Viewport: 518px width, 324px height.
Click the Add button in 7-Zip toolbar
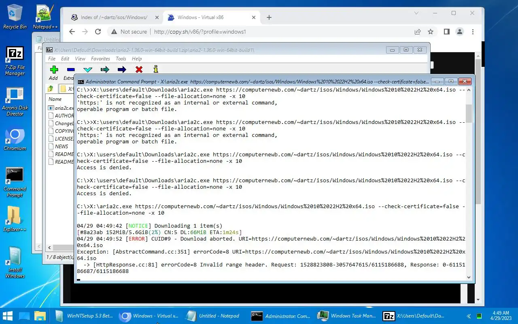[53, 73]
